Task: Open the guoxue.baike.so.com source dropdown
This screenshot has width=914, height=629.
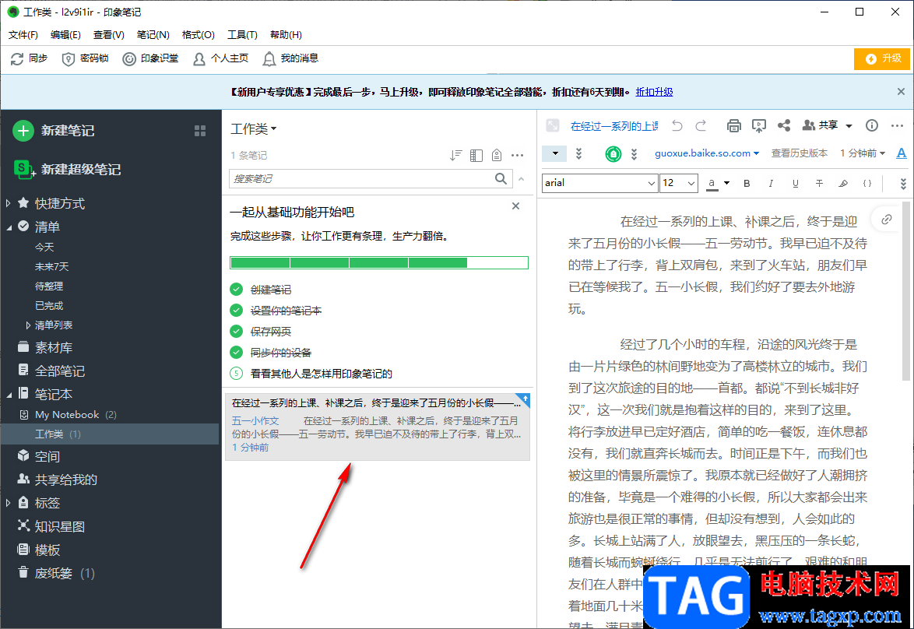Action: (706, 153)
